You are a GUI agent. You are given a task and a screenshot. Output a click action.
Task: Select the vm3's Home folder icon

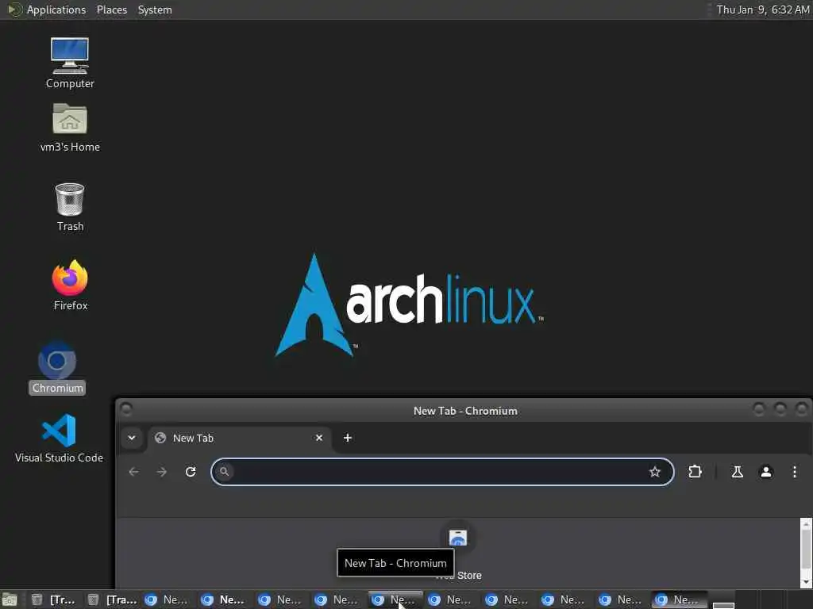pos(70,128)
